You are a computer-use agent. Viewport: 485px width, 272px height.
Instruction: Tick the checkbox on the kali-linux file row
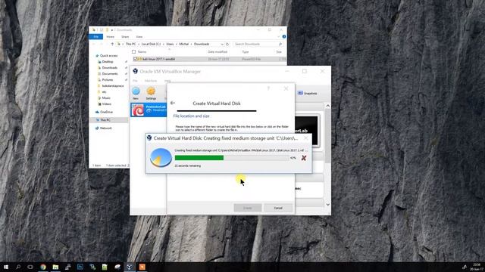[x=135, y=59]
